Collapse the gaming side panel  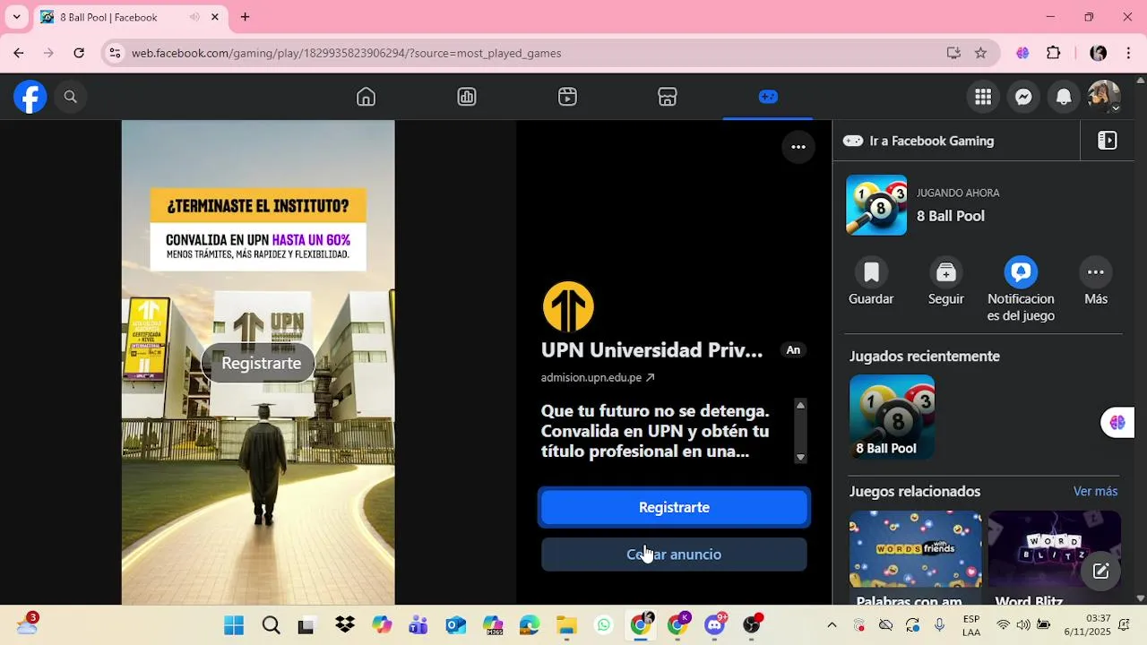[x=1108, y=141]
